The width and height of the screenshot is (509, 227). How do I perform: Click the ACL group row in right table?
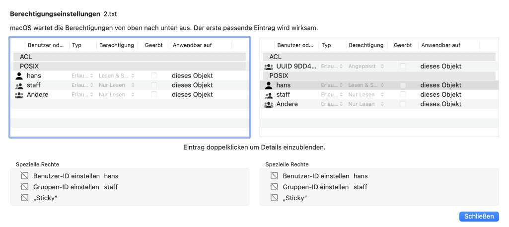click(379, 57)
